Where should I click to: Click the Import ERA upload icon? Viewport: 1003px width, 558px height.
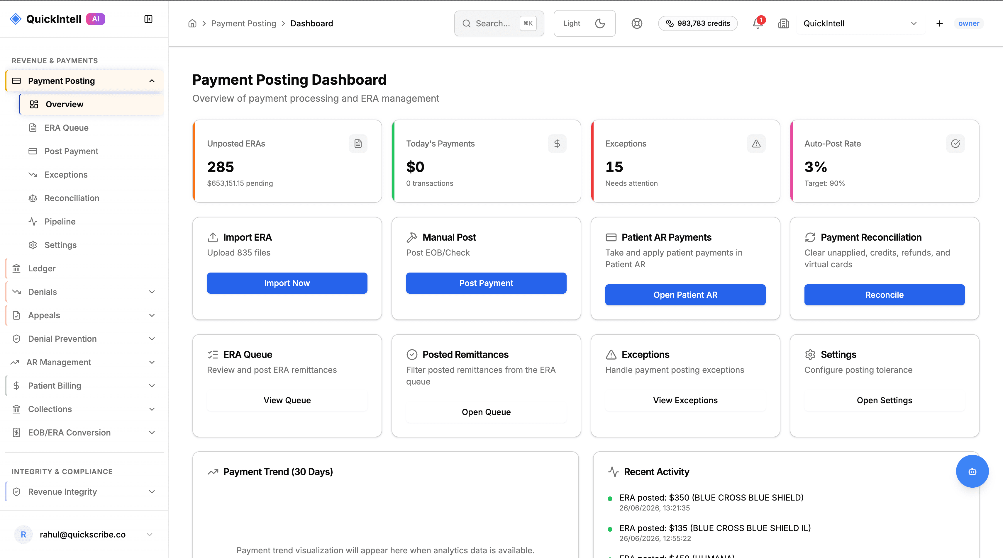pos(213,237)
